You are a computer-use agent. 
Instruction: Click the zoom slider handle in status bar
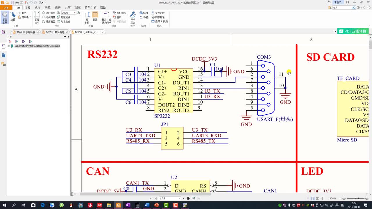coord(359,198)
